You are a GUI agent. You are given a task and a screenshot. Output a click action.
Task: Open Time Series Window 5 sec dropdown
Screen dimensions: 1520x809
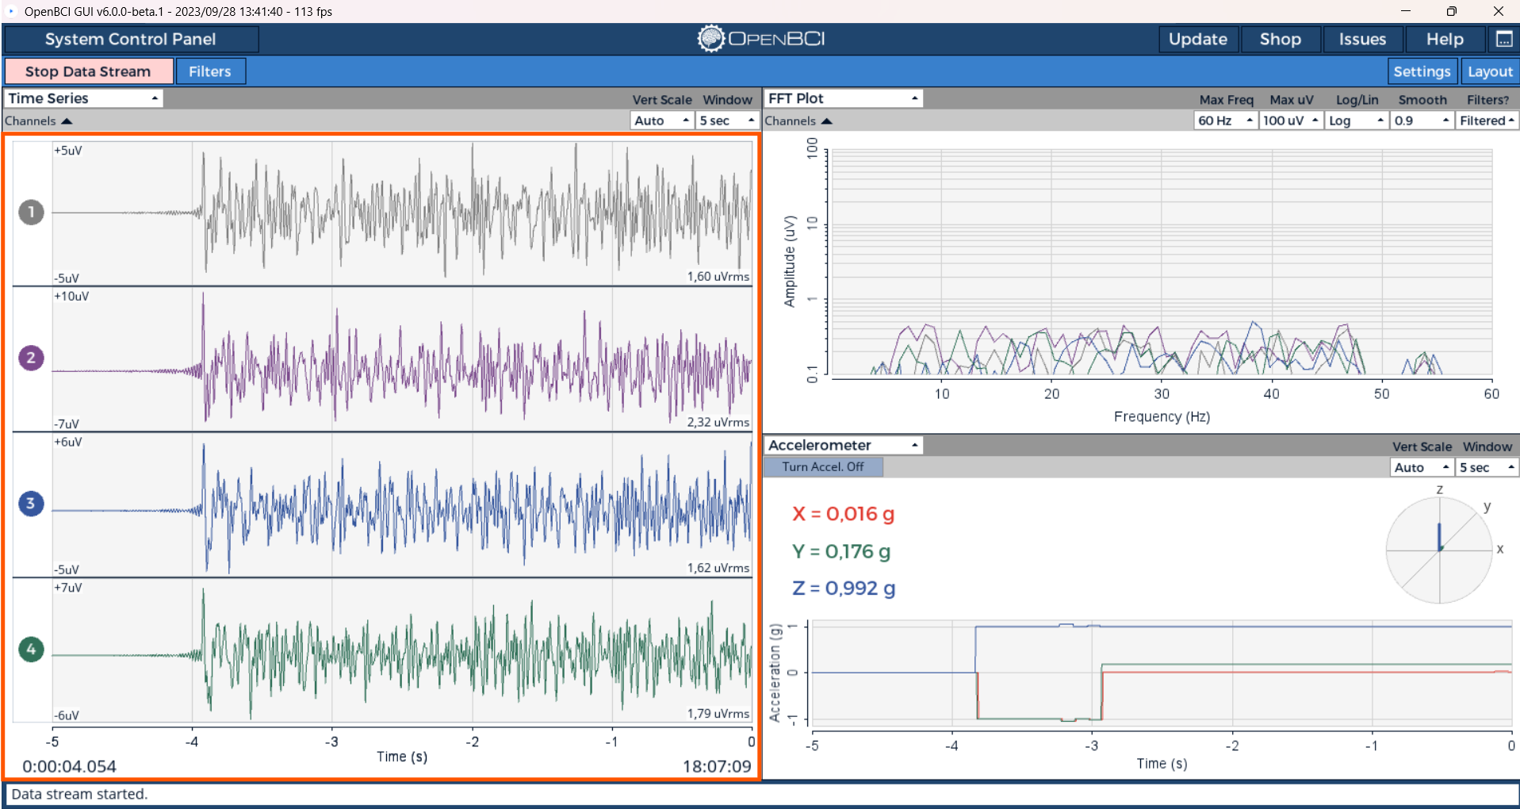pyautogui.click(x=727, y=121)
